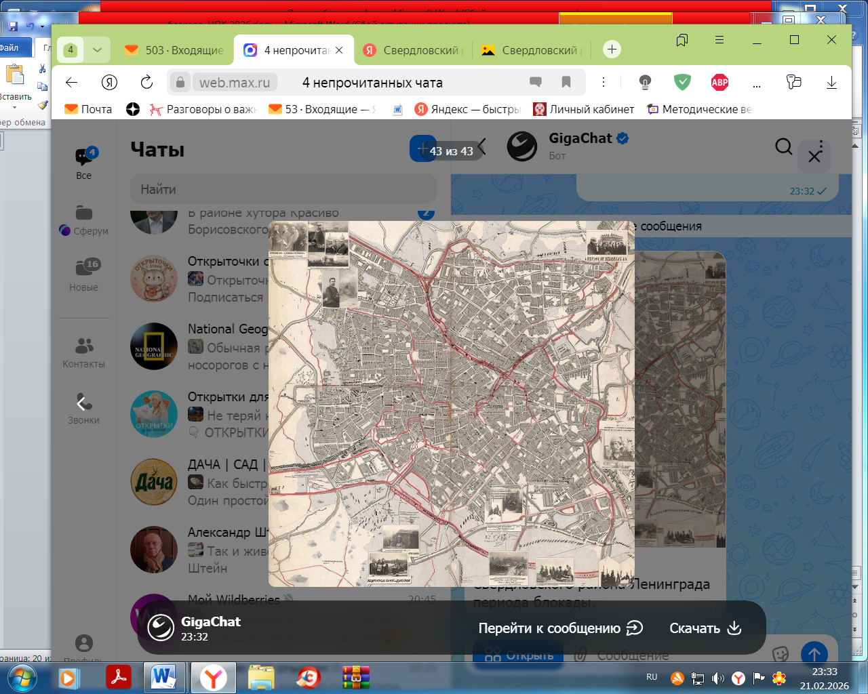Open a new browser tab
Viewport: 868px width, 694px height.
pos(612,49)
